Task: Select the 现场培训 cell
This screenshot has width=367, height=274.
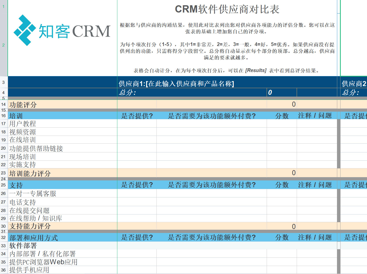Action: [63, 157]
